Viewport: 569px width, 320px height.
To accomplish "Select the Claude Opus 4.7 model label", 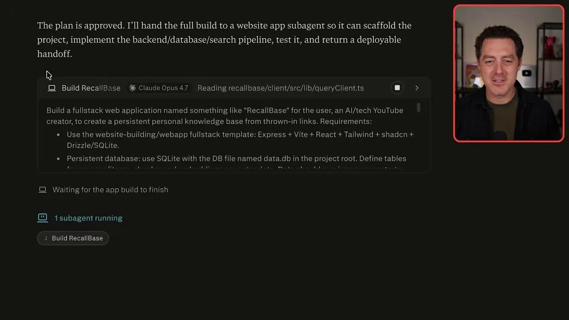I will point(163,88).
